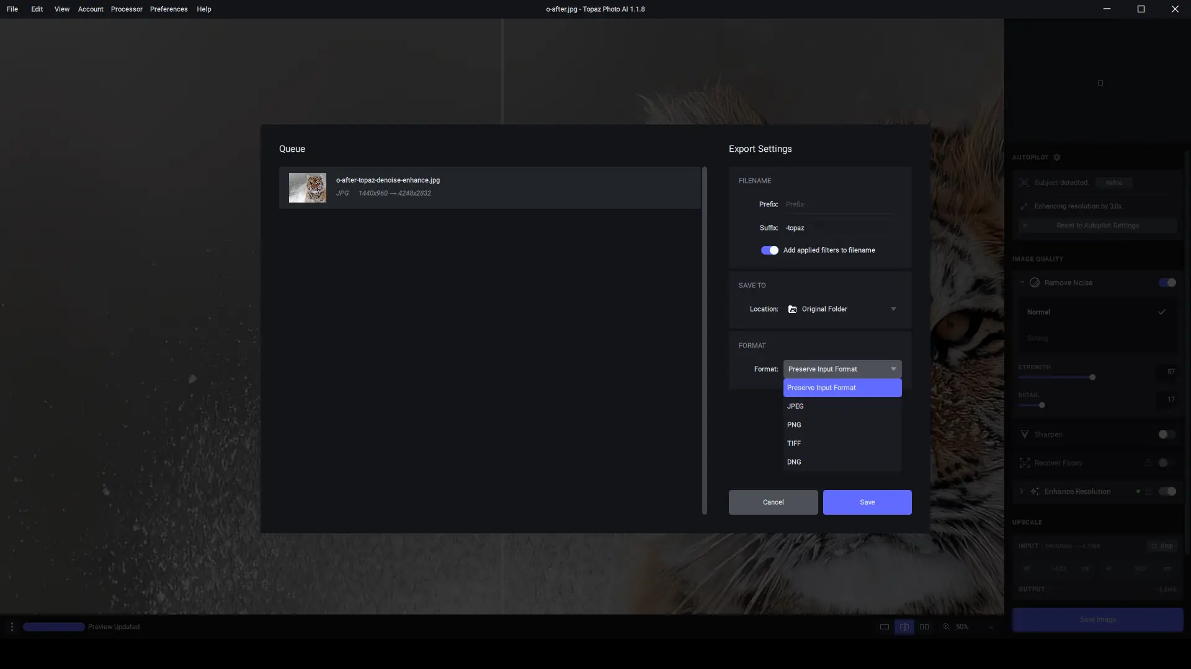Image resolution: width=1191 pixels, height=669 pixels.
Task: Click the Original Folder location icon
Action: [x=792, y=309]
